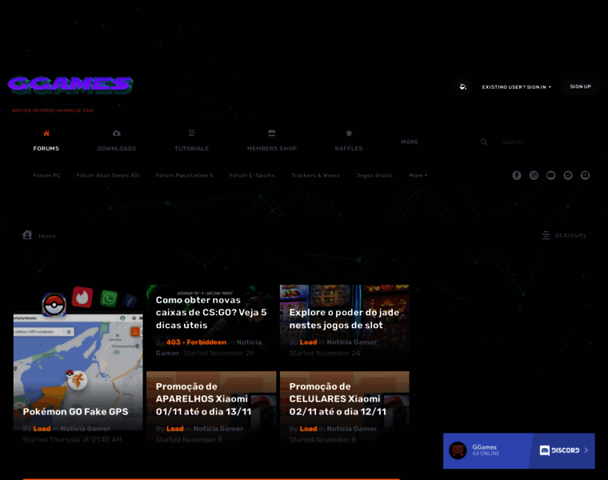This screenshot has height=480, width=608.
Task: Open Load author on Pokémon GO post
Action: tap(42, 429)
